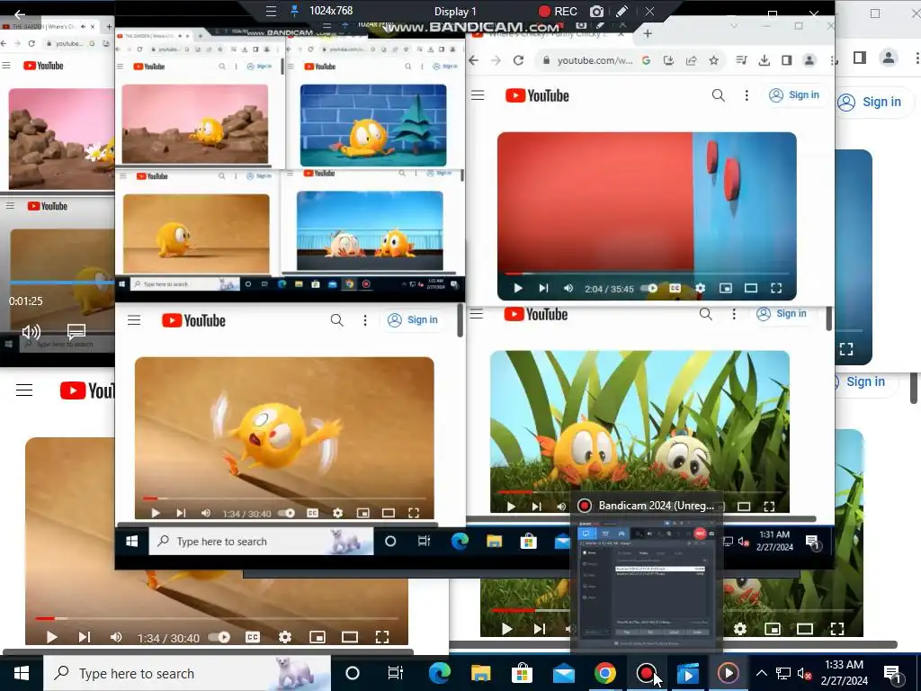Click the red REC button
Image resolution: width=921 pixels, height=691 pixels.
558,11
